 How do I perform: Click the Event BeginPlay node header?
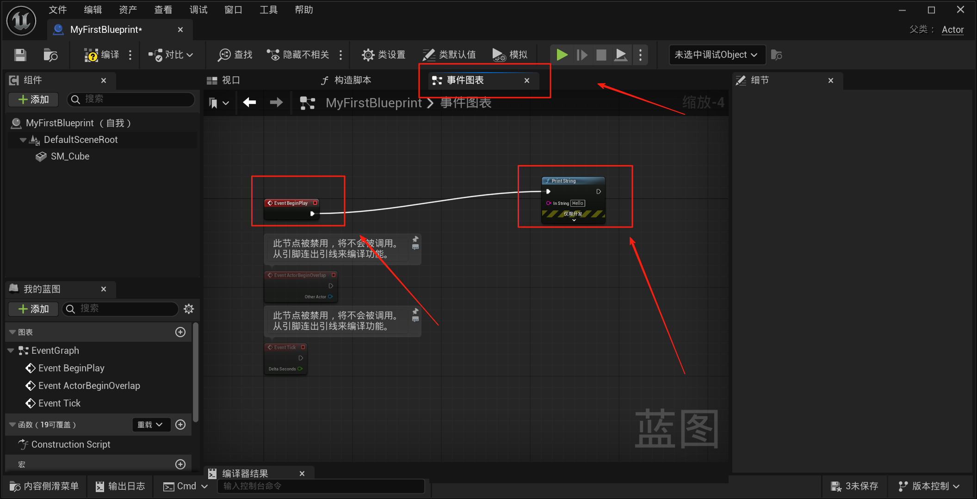coord(291,203)
